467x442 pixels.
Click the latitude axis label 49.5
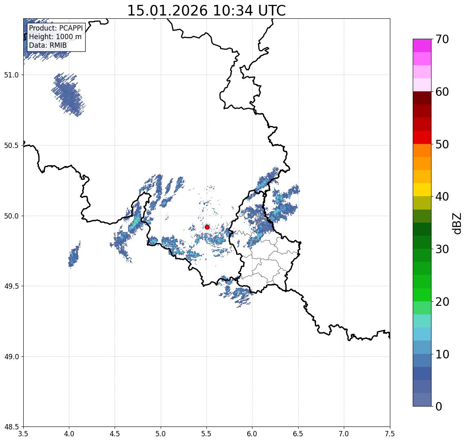(x=11, y=286)
